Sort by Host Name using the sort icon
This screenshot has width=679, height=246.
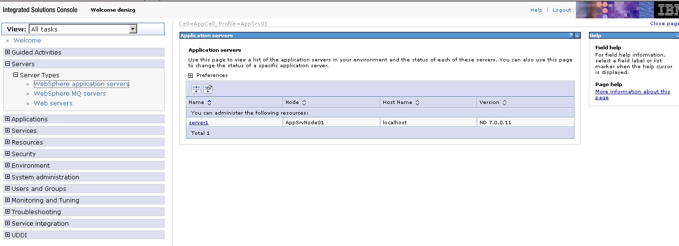pos(417,102)
